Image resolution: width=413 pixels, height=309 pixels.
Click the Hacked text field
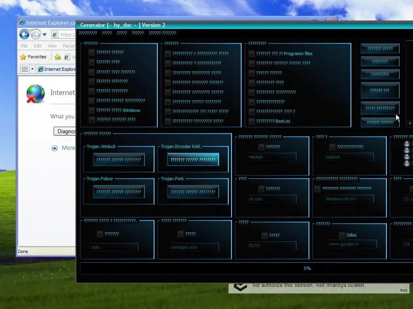coord(272,157)
